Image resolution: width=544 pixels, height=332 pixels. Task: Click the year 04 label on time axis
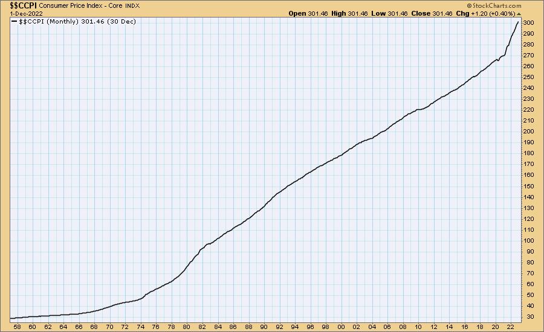click(x=372, y=327)
